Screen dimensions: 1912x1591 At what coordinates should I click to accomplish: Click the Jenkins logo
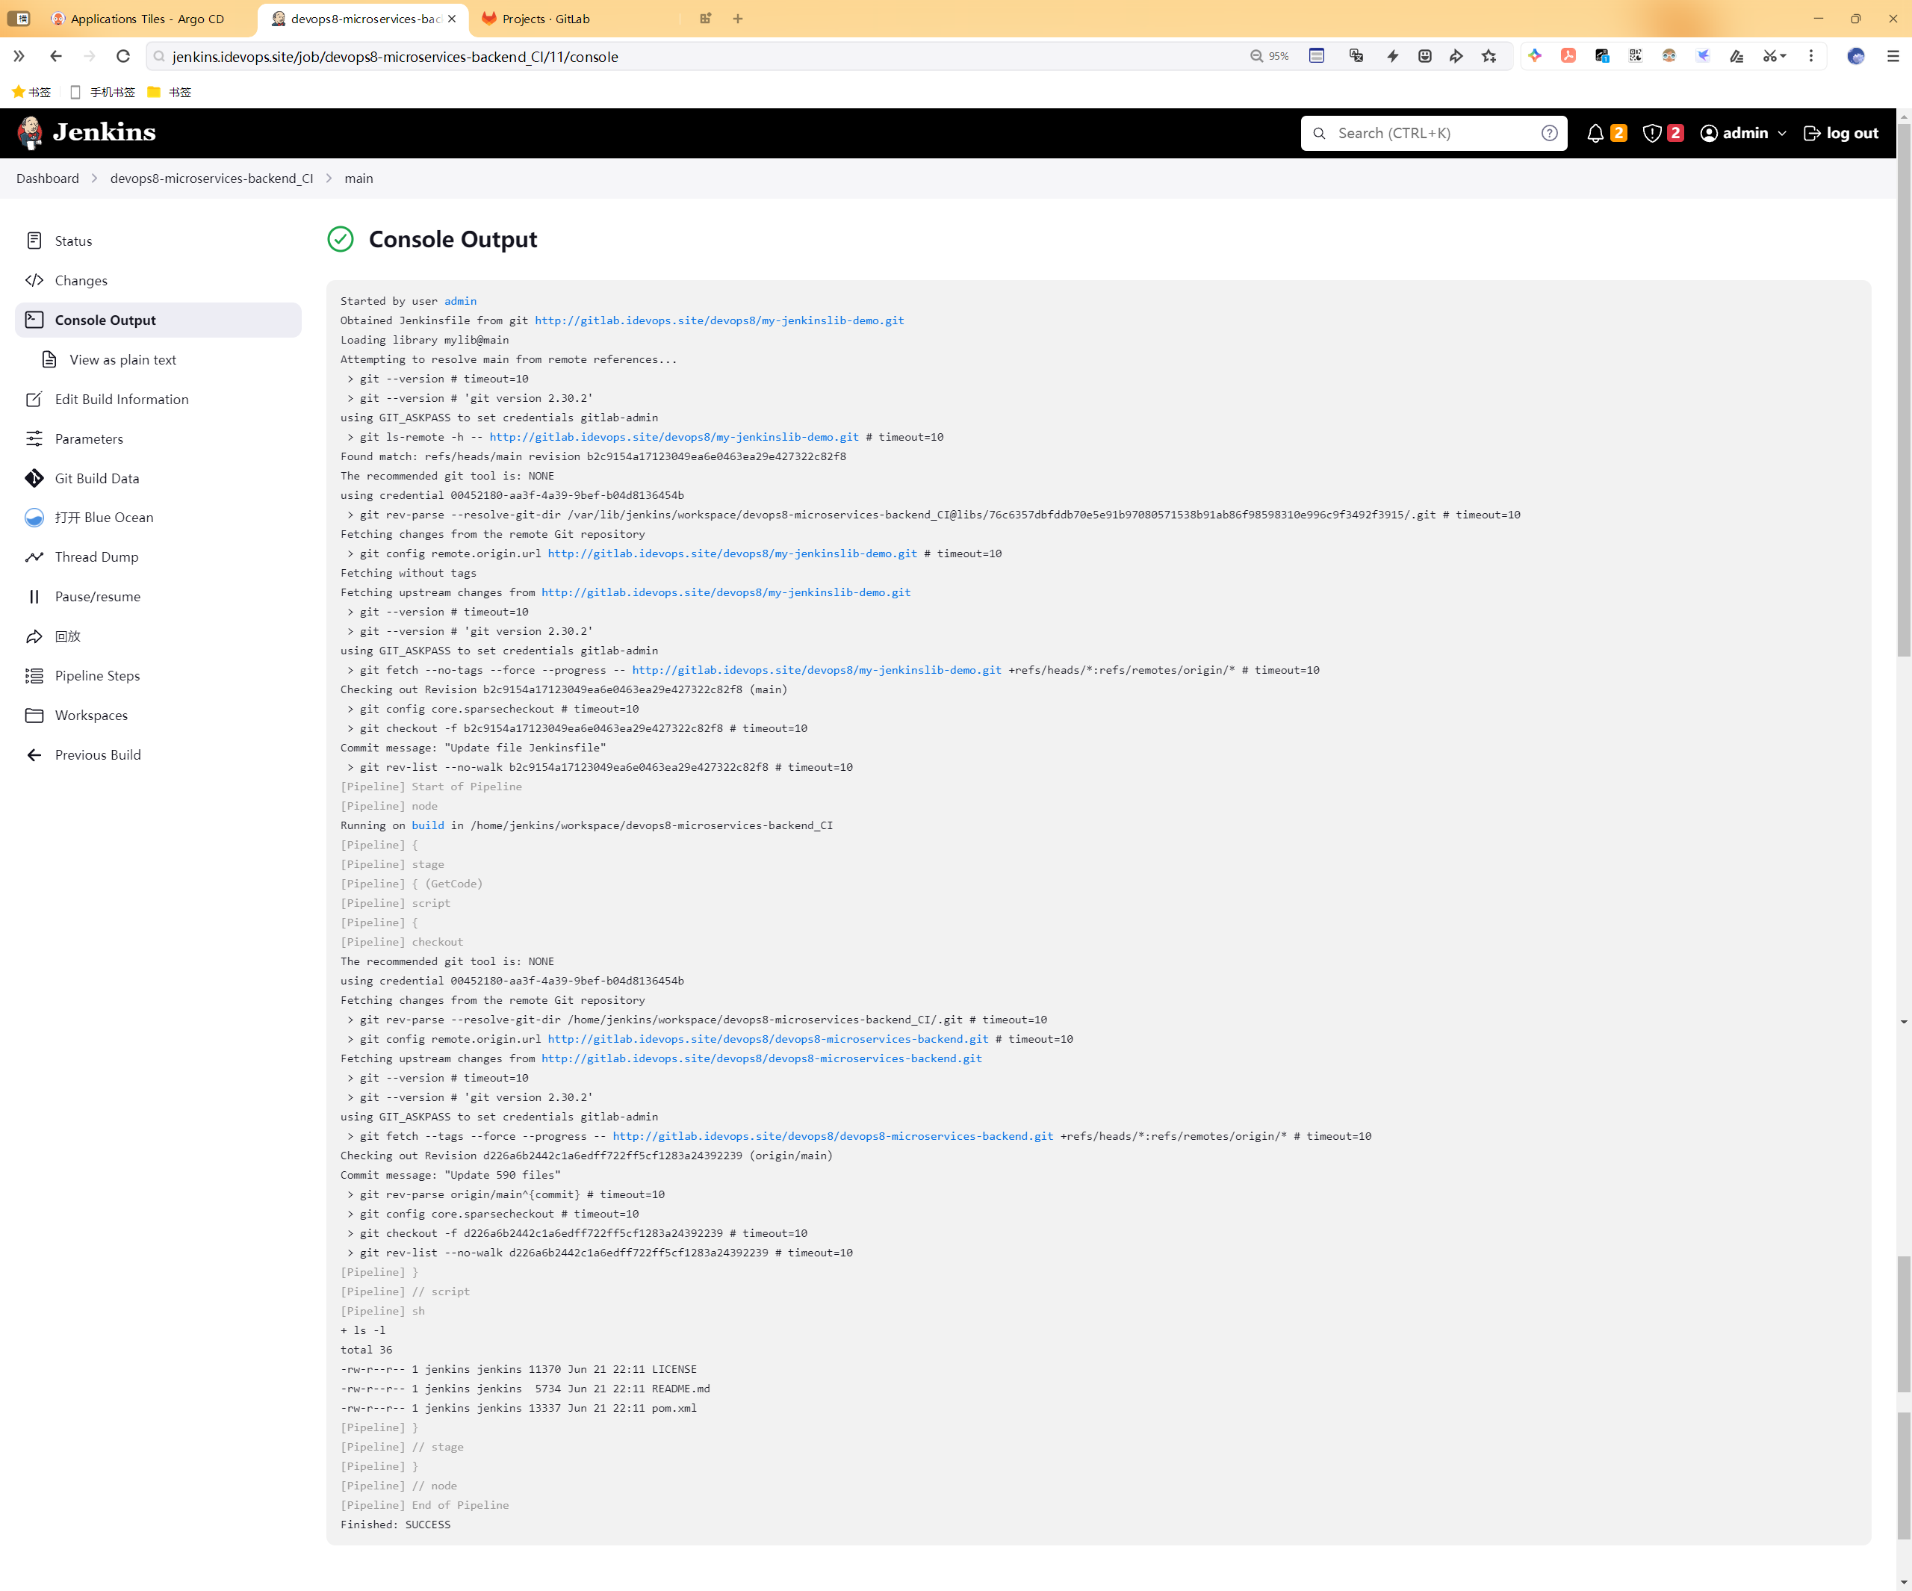[87, 133]
